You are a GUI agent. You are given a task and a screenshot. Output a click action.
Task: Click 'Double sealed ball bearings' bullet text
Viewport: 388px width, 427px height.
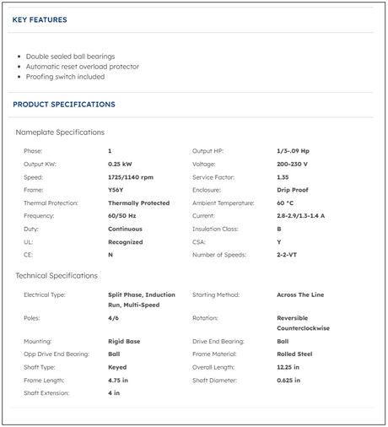click(x=70, y=57)
